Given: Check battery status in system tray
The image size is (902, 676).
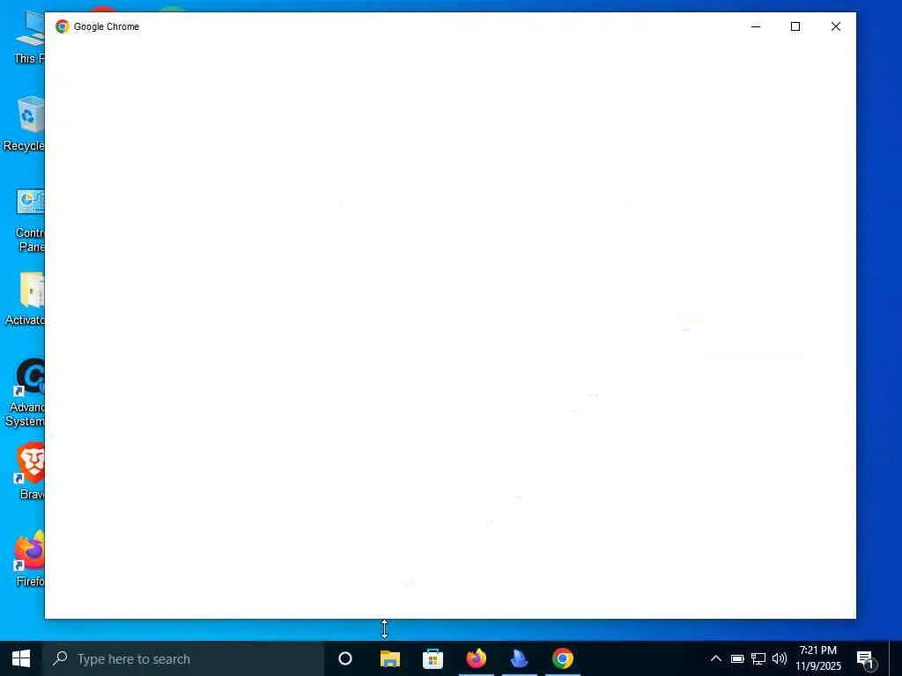Looking at the screenshot, I should [737, 658].
